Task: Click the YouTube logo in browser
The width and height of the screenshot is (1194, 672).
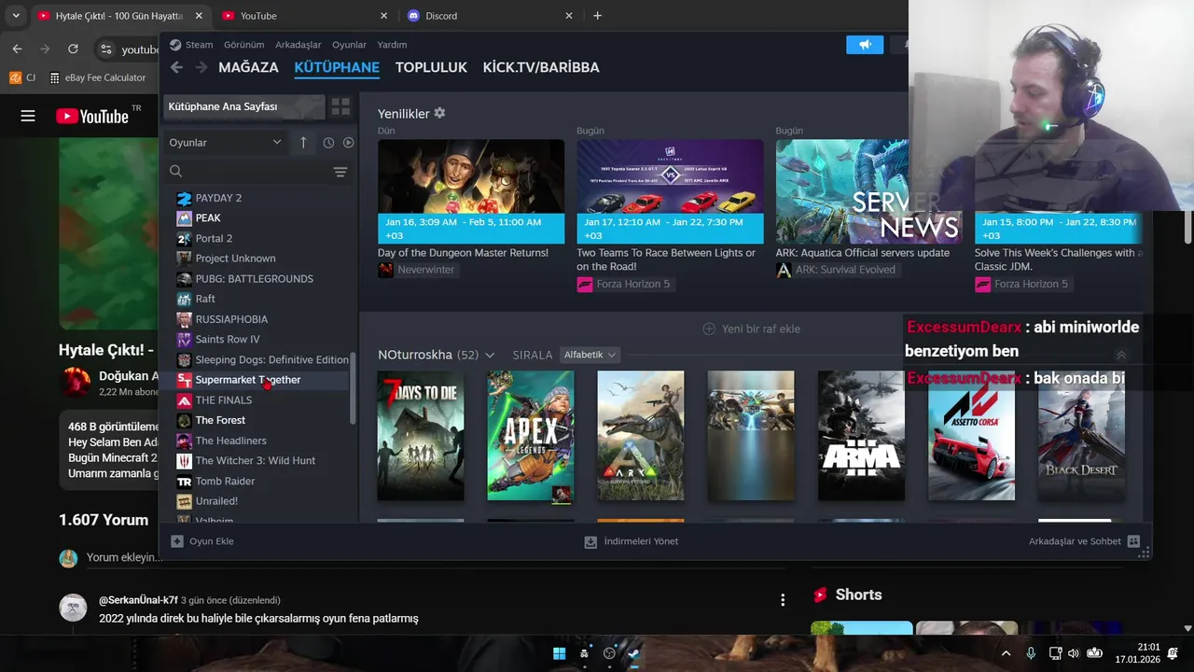Action: pos(91,116)
